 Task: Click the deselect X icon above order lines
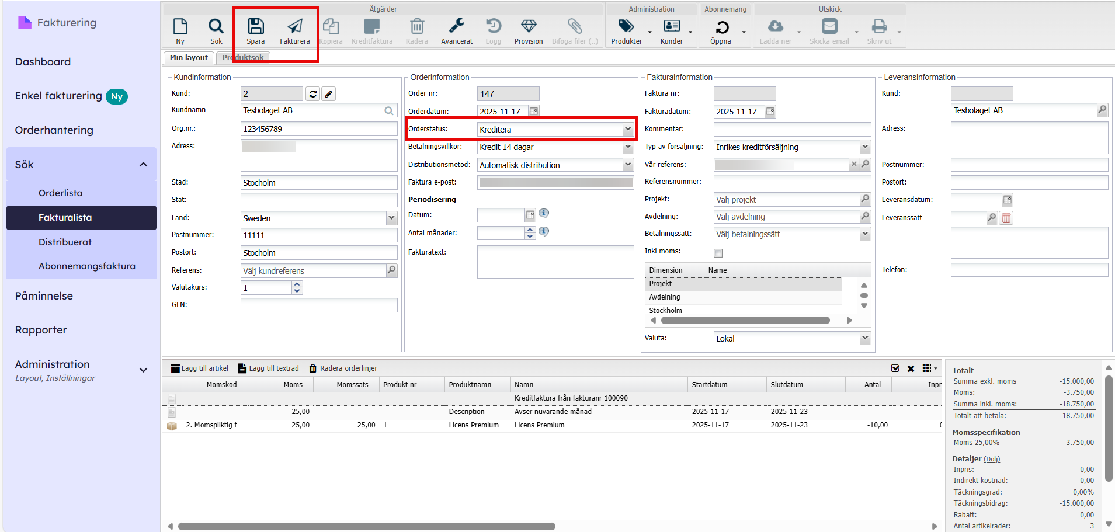coord(911,368)
